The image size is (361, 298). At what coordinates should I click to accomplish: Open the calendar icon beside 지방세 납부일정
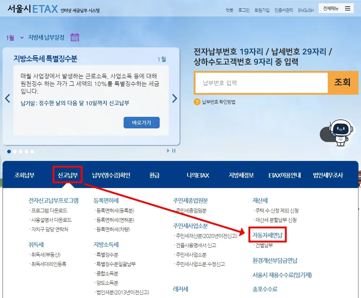point(75,37)
